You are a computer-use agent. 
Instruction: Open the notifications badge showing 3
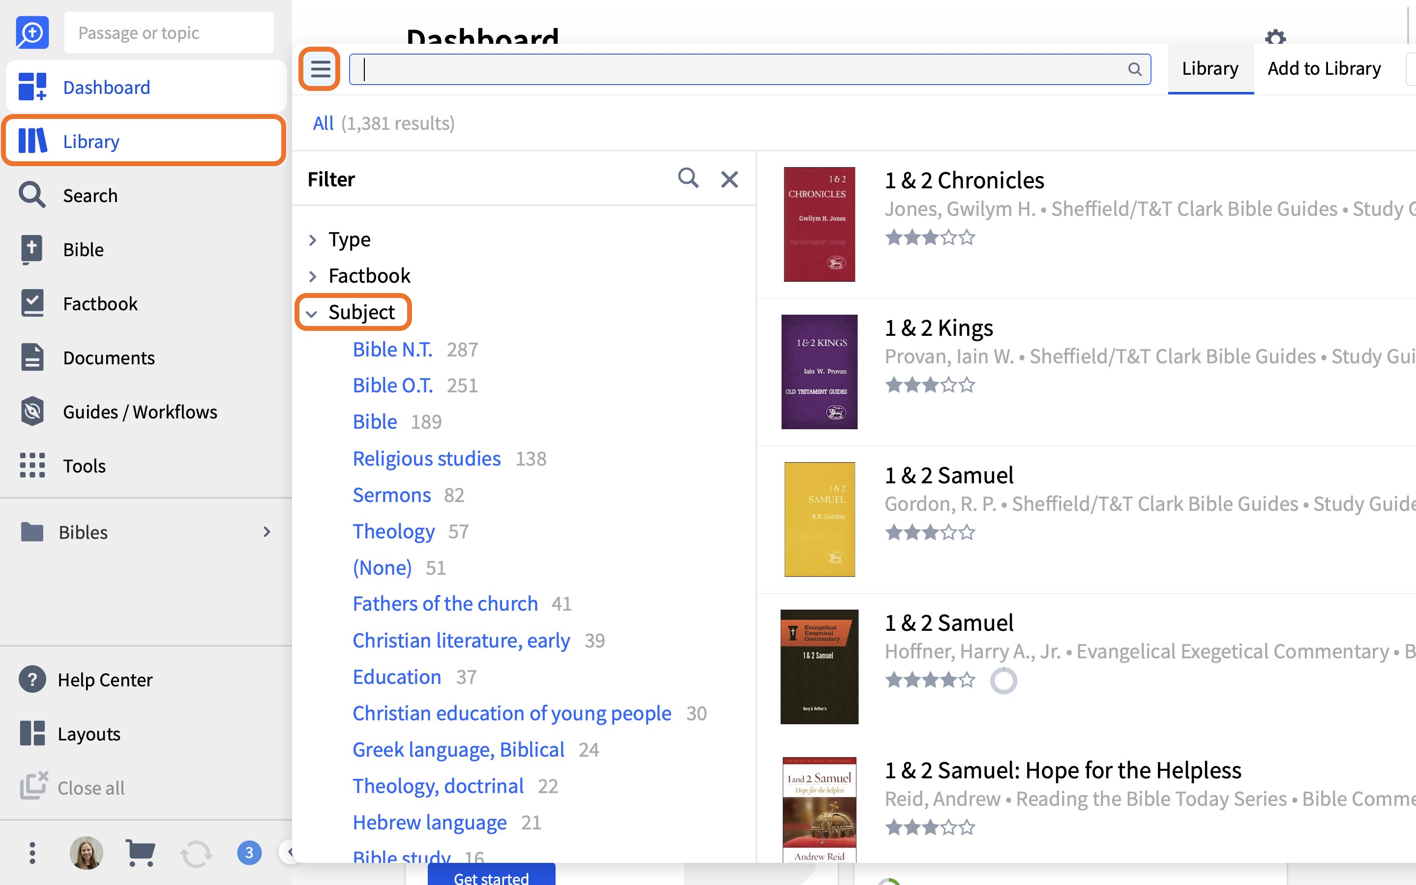coord(249,853)
